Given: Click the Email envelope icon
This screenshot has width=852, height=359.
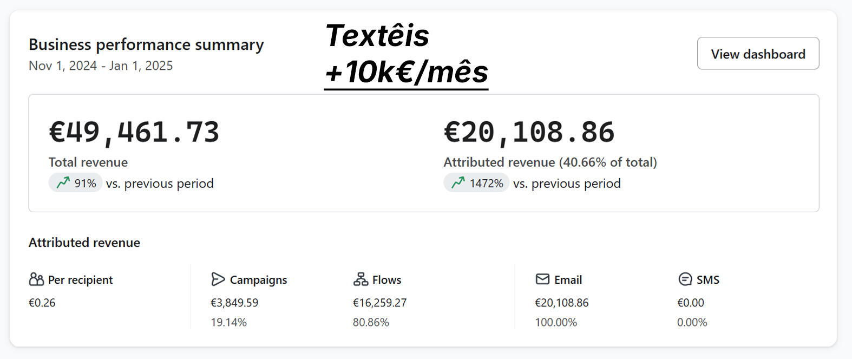Looking at the screenshot, I should pos(542,279).
